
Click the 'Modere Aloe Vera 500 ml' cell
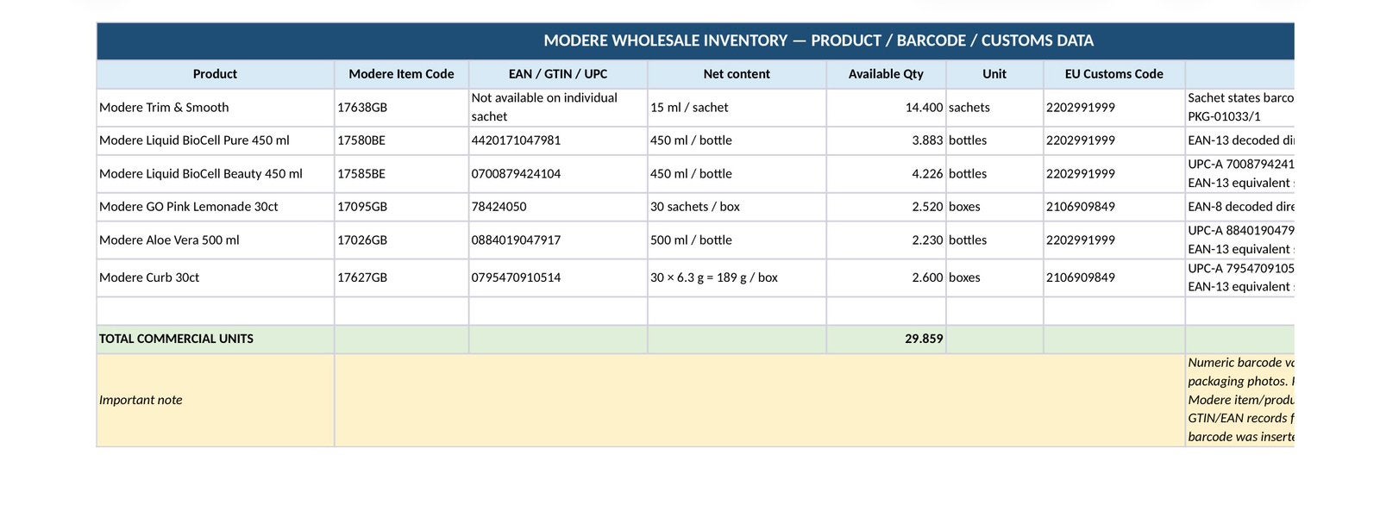pyautogui.click(x=215, y=240)
